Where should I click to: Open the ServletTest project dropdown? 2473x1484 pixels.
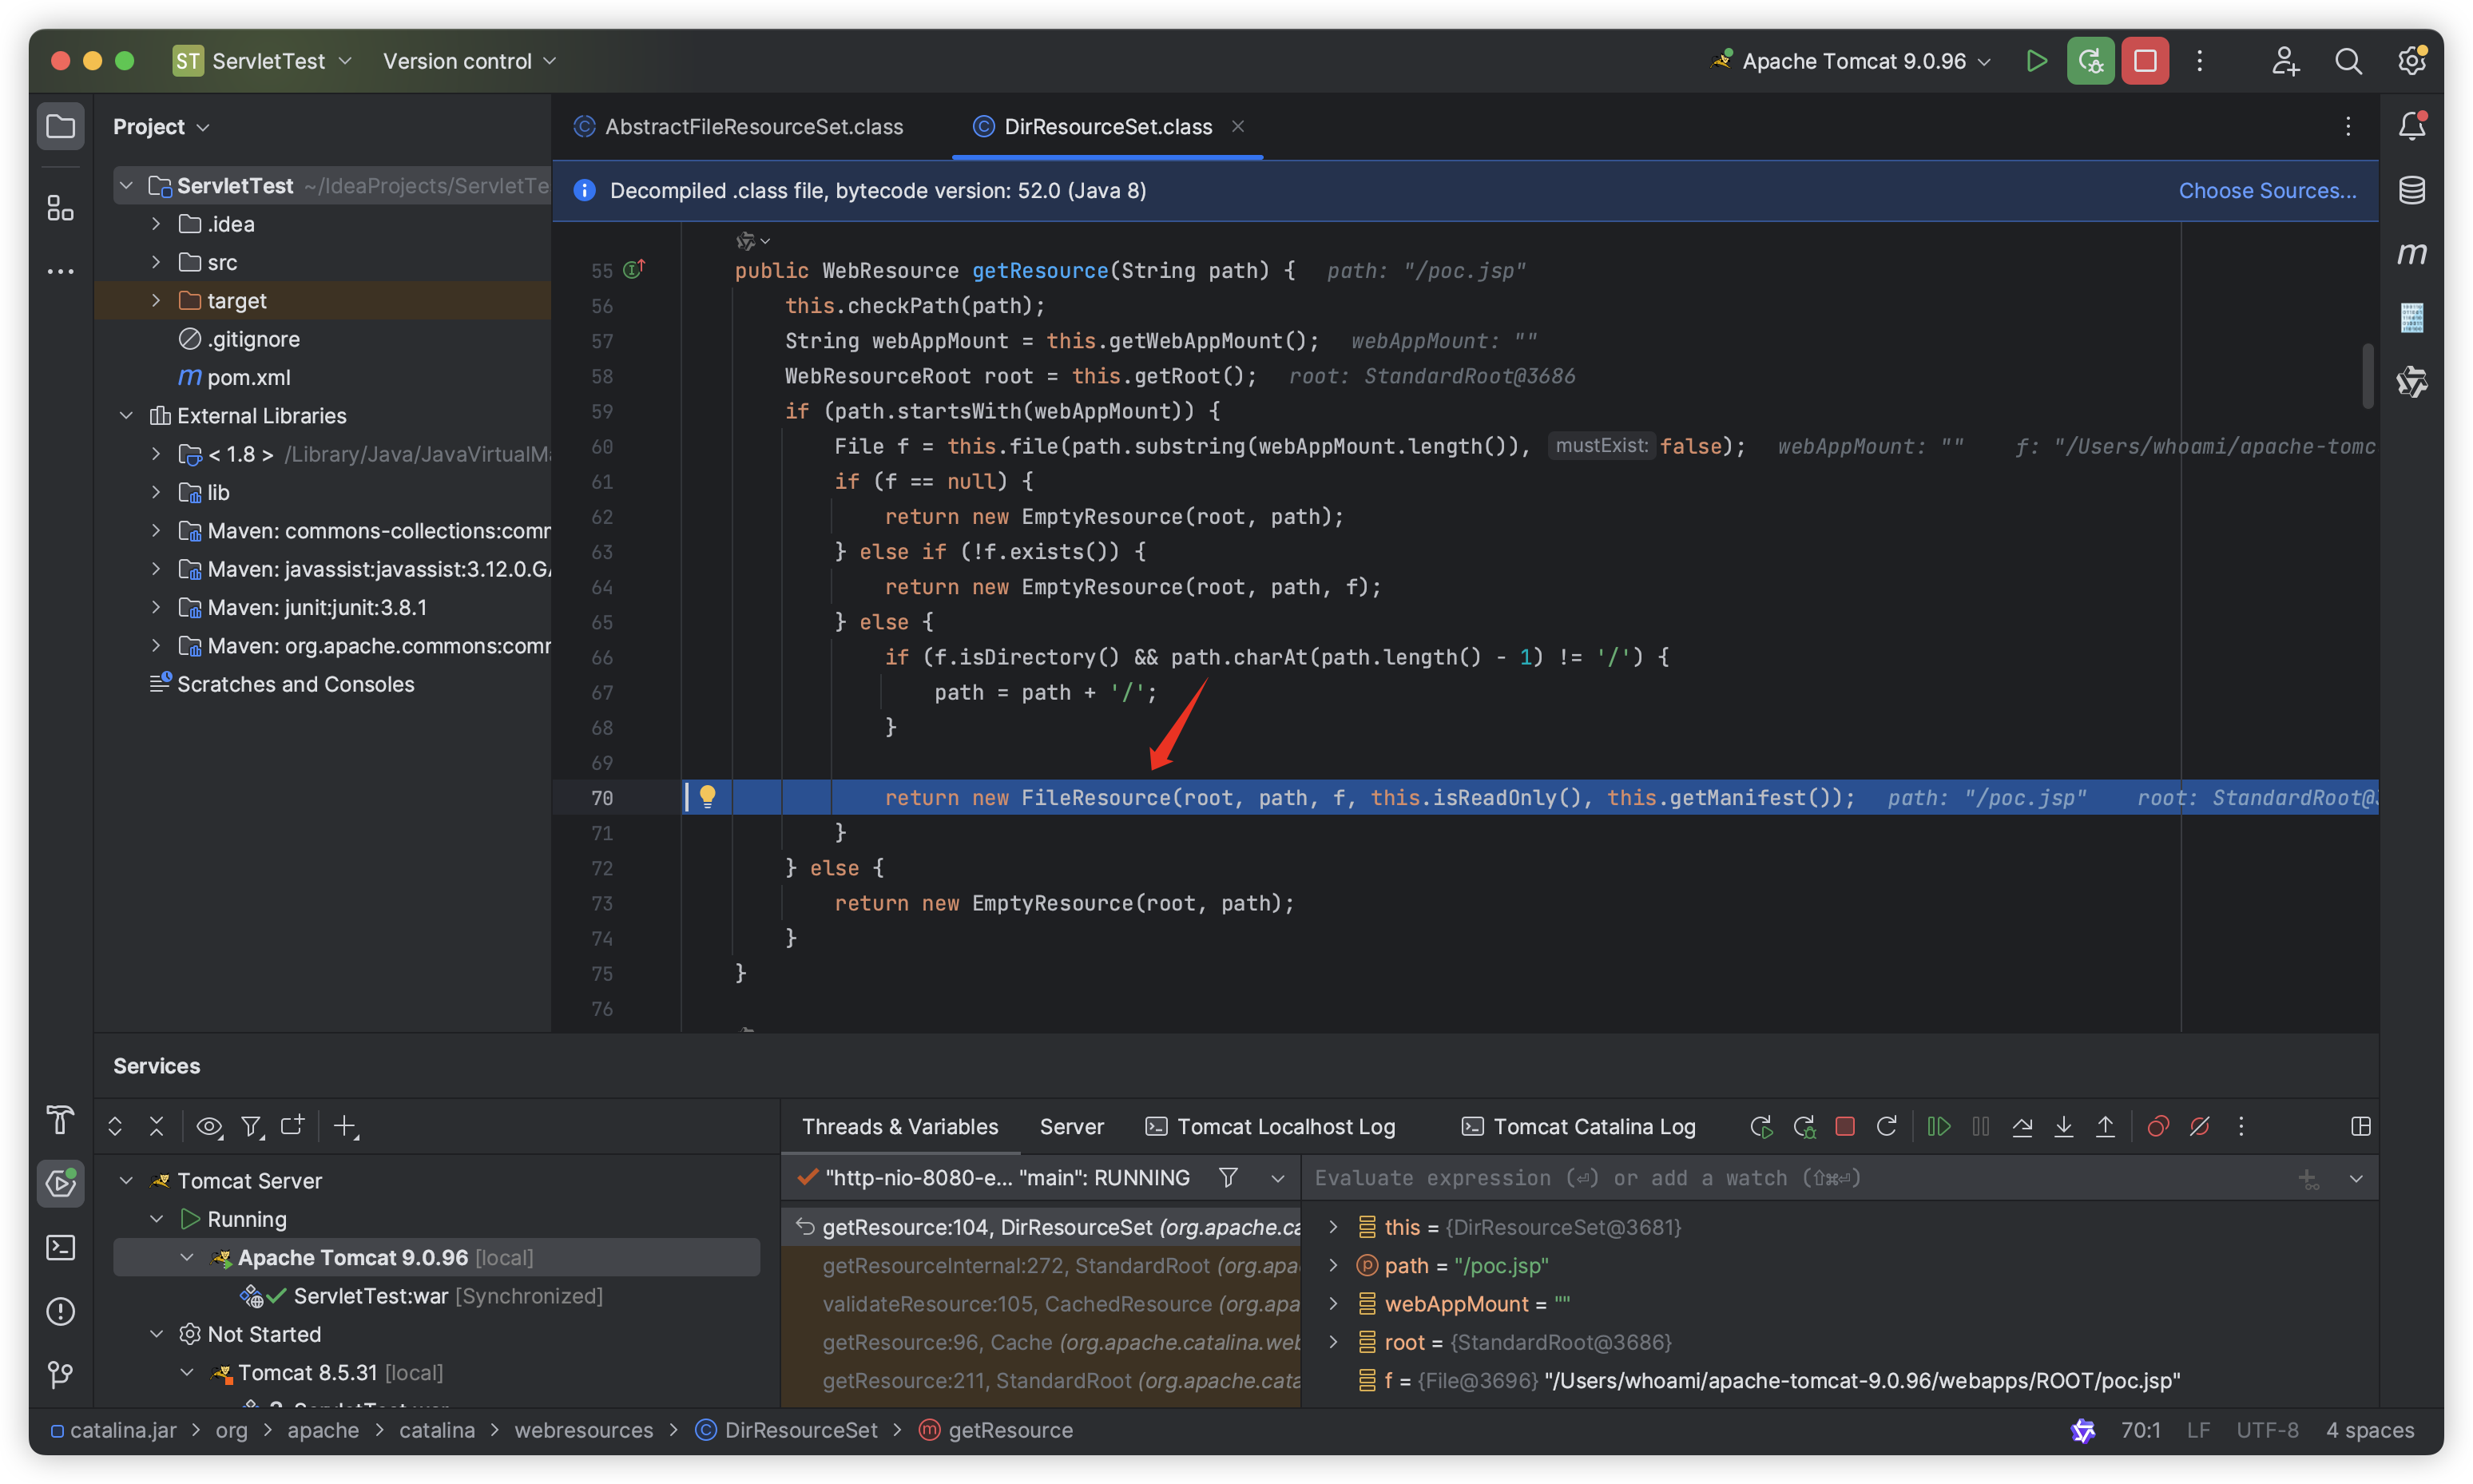(263, 61)
